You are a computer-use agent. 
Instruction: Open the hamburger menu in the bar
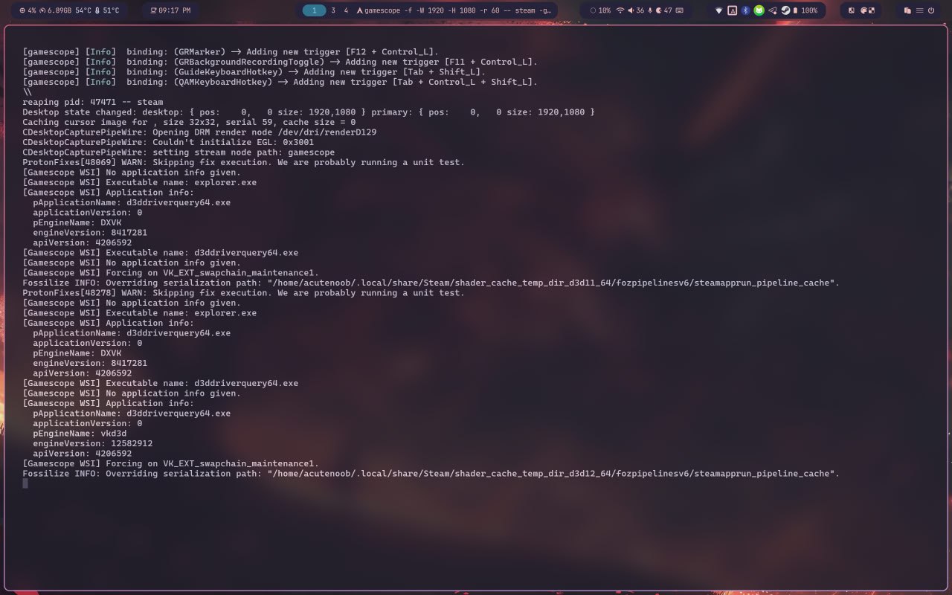(x=919, y=10)
